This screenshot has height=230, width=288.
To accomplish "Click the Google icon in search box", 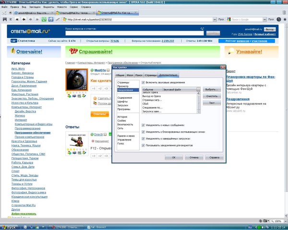I will click(229, 19).
